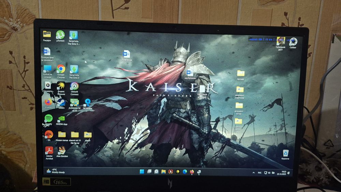Open the 'xiaomi mi 11 lite 5g ne' folder
The width and height of the screenshot is (341, 192).
[75, 138]
